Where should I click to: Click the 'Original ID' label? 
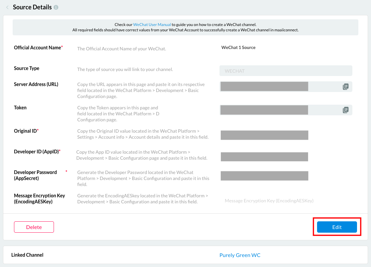26,131
